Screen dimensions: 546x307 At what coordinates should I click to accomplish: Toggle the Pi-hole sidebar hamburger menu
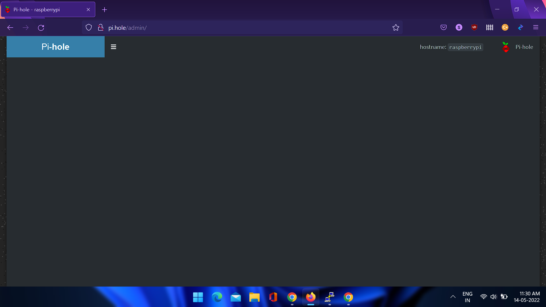coord(113,47)
